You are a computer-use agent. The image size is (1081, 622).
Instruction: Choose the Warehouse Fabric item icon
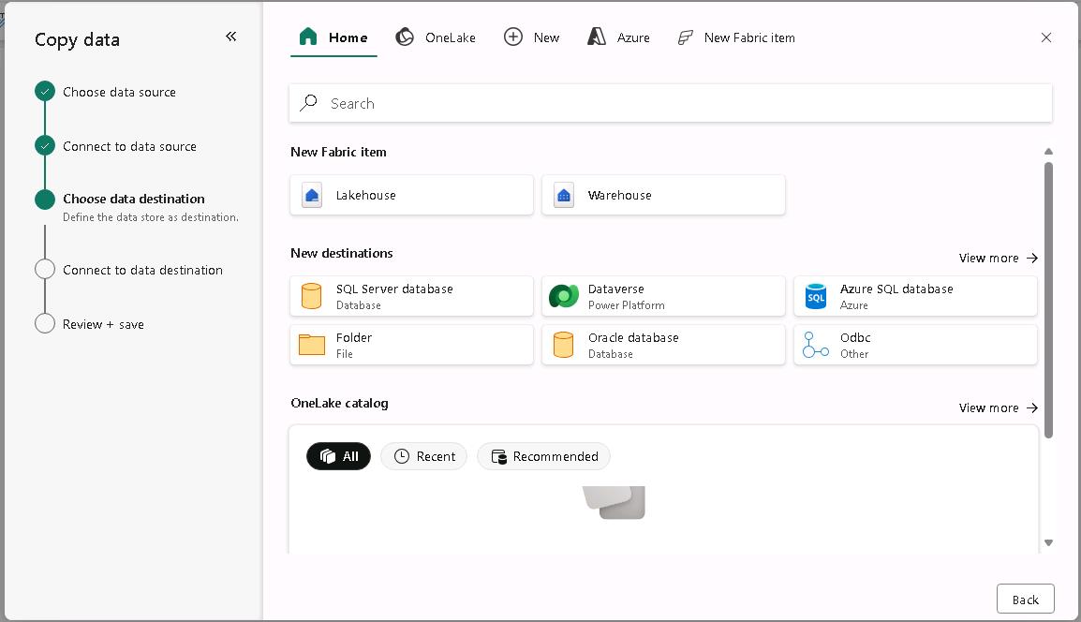point(564,196)
